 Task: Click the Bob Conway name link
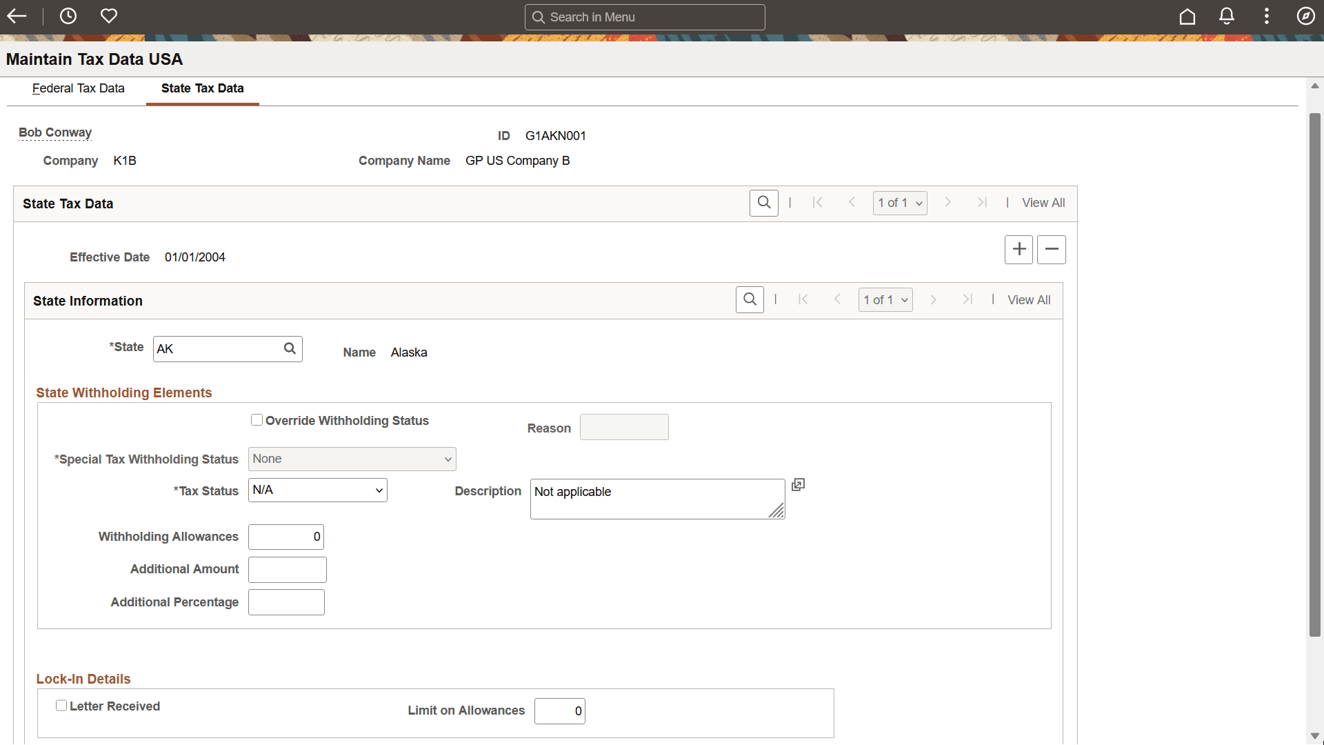[55, 132]
